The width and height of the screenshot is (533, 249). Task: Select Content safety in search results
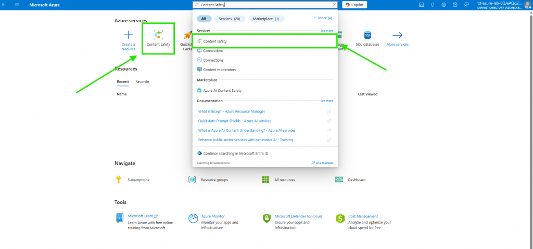(215, 41)
